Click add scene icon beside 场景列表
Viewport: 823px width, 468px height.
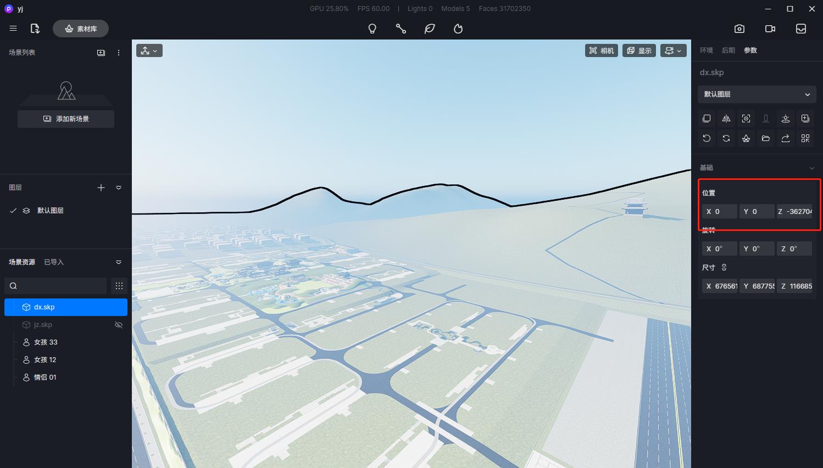point(101,53)
